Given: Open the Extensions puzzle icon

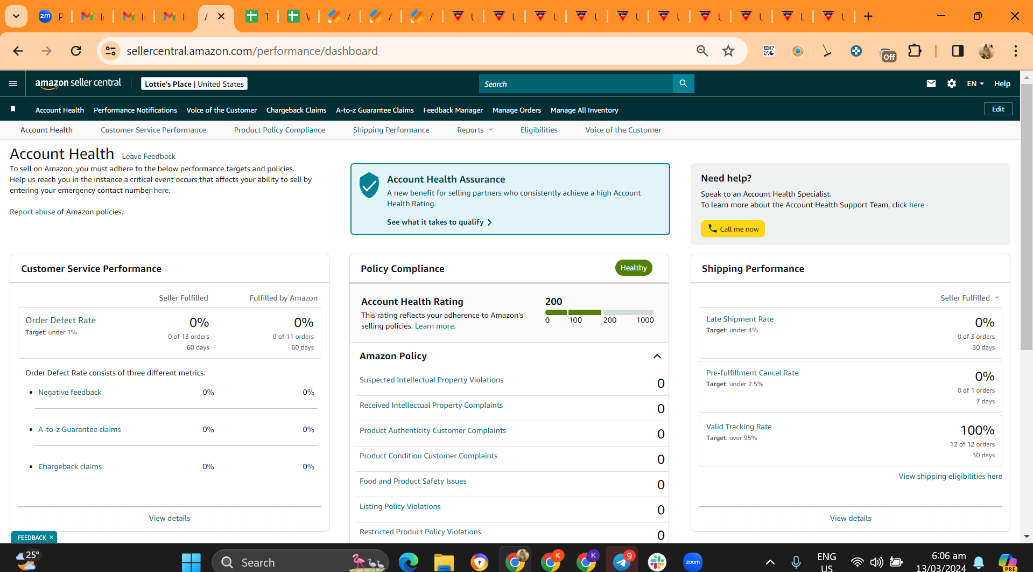Looking at the screenshot, I should point(915,51).
